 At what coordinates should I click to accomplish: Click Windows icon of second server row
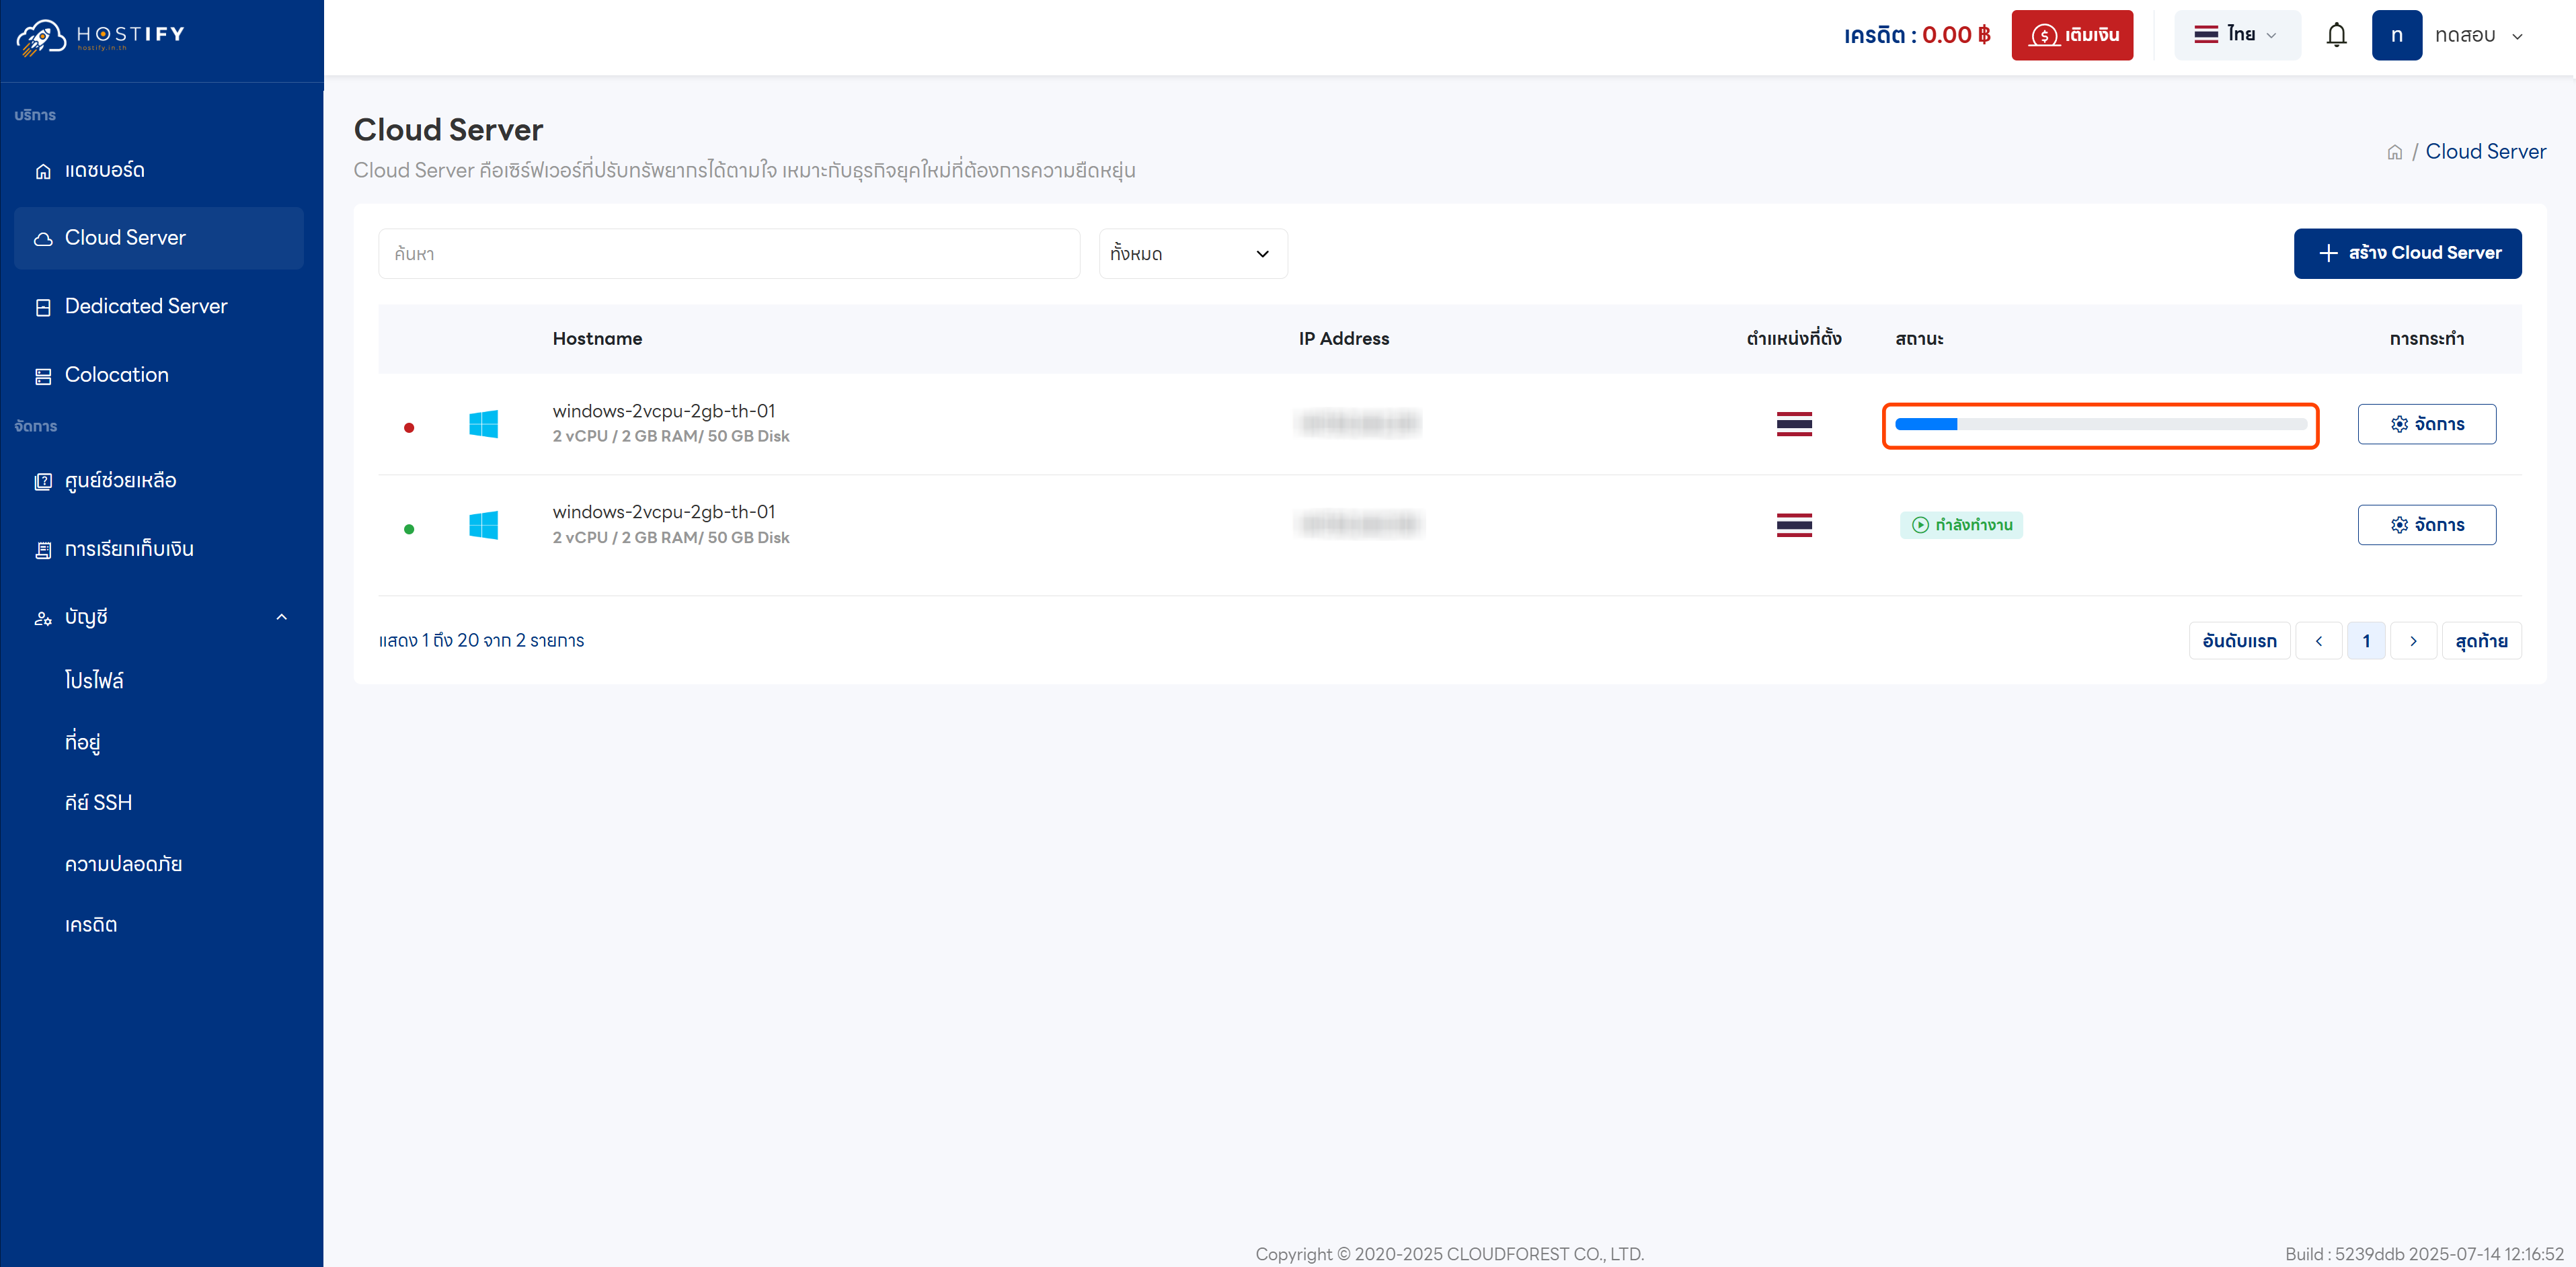click(483, 525)
